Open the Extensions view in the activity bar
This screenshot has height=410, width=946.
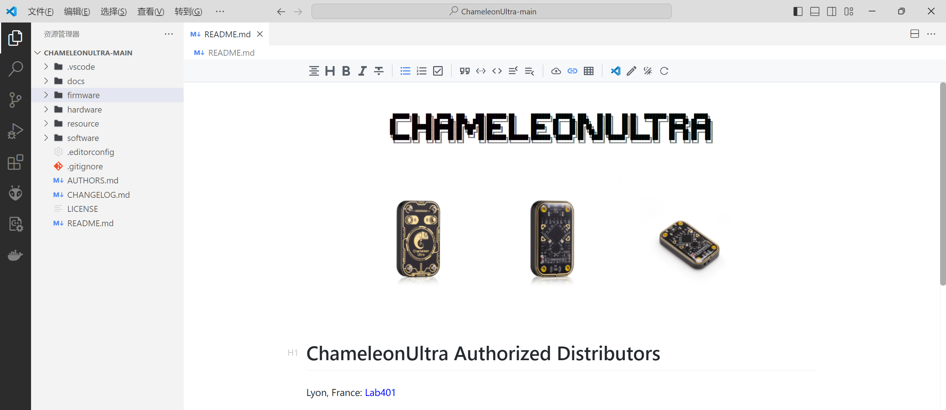[x=16, y=162]
